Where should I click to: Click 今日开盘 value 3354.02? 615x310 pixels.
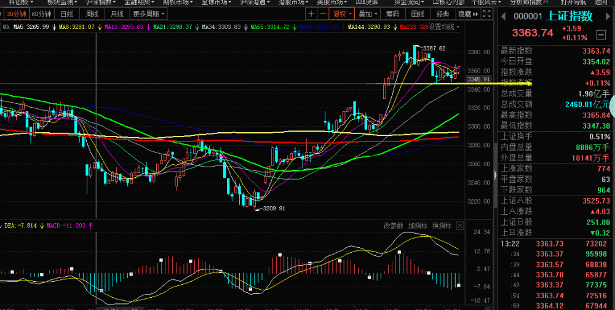click(596, 62)
